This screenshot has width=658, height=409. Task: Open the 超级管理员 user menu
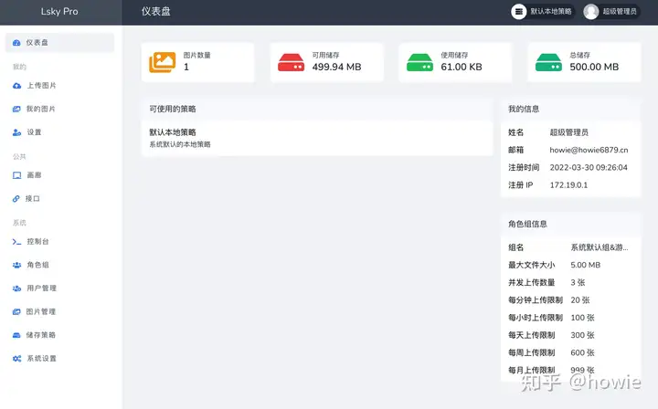[611, 11]
